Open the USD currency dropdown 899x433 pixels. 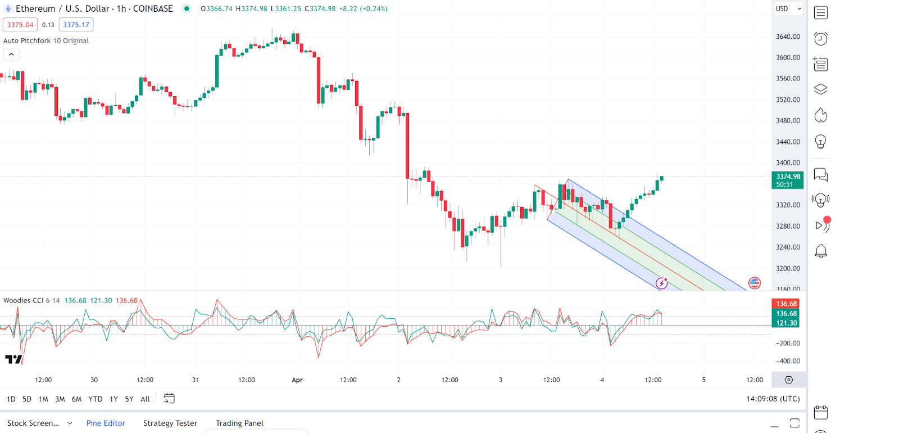(788, 8)
